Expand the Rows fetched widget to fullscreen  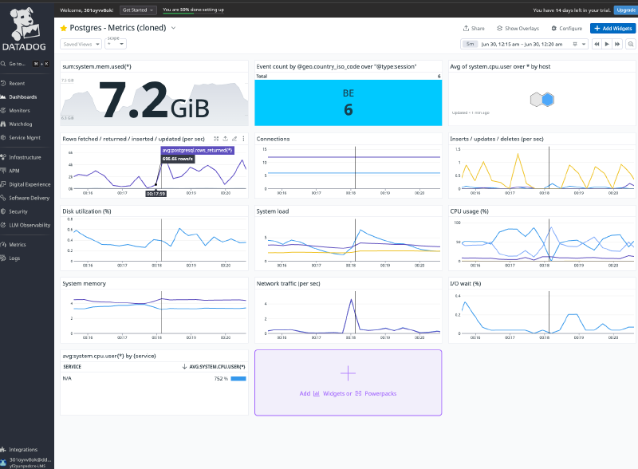[216, 138]
